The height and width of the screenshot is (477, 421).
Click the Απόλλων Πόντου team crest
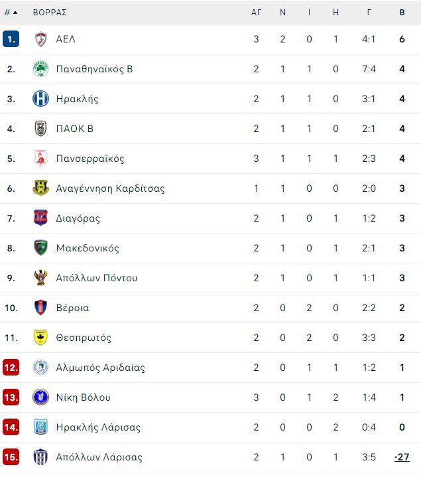click(40, 278)
